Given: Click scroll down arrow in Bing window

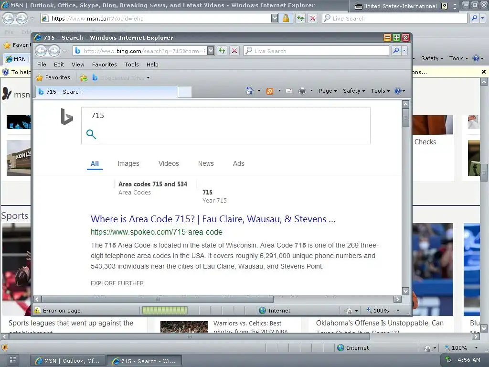Looking at the screenshot, I should coord(405,291).
